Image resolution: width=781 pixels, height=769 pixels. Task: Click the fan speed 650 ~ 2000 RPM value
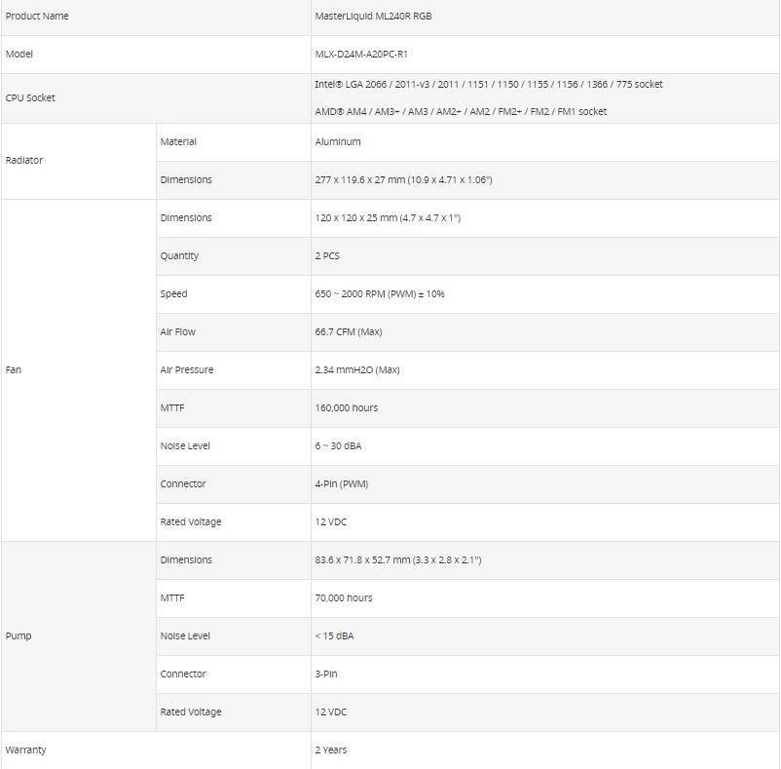(x=379, y=294)
